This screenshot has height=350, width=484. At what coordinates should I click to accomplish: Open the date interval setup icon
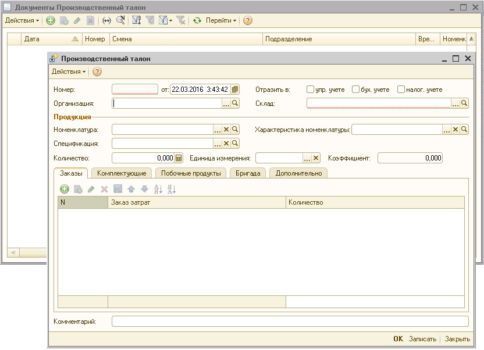pyautogui.click(x=106, y=20)
